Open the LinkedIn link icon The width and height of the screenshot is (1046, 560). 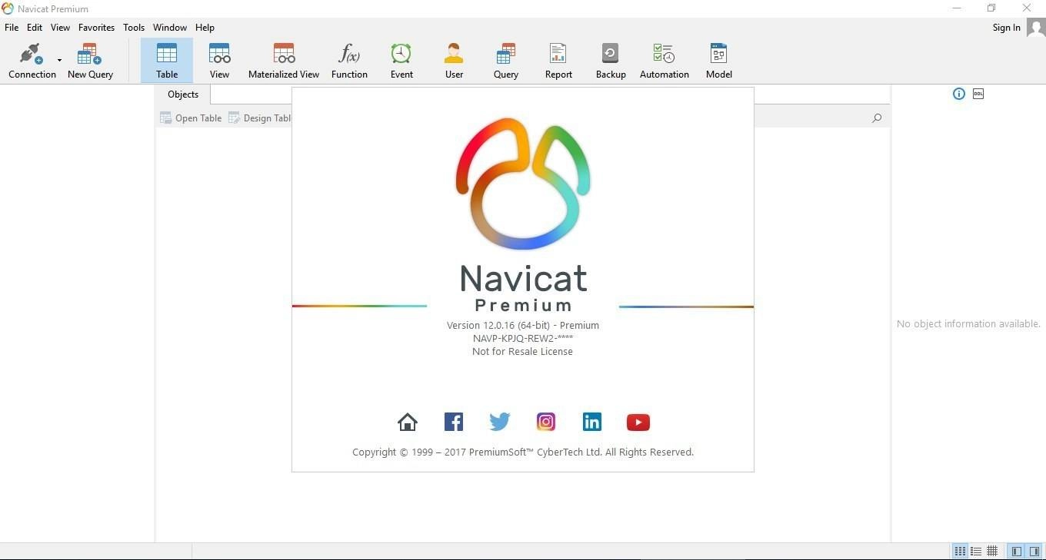tap(592, 422)
